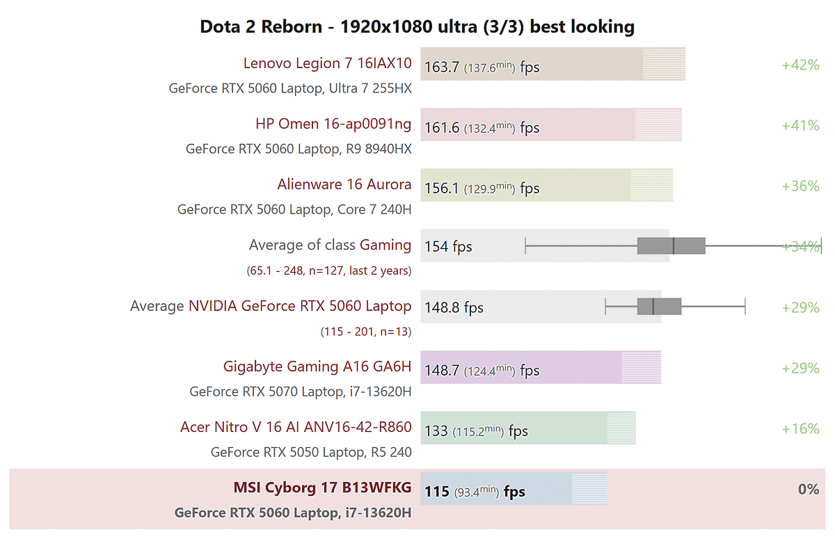This screenshot has height=539, width=835.
Task: Click the Gaming class average link
Action: [385, 245]
